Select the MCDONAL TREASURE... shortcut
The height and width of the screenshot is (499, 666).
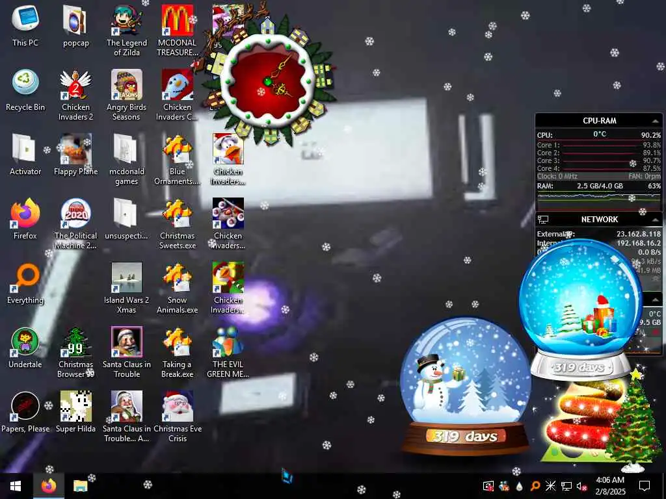(x=177, y=31)
